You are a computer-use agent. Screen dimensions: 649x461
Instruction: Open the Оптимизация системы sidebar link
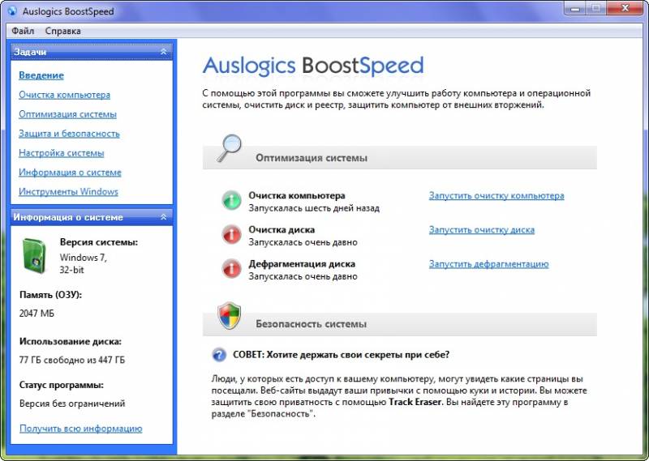pos(67,114)
